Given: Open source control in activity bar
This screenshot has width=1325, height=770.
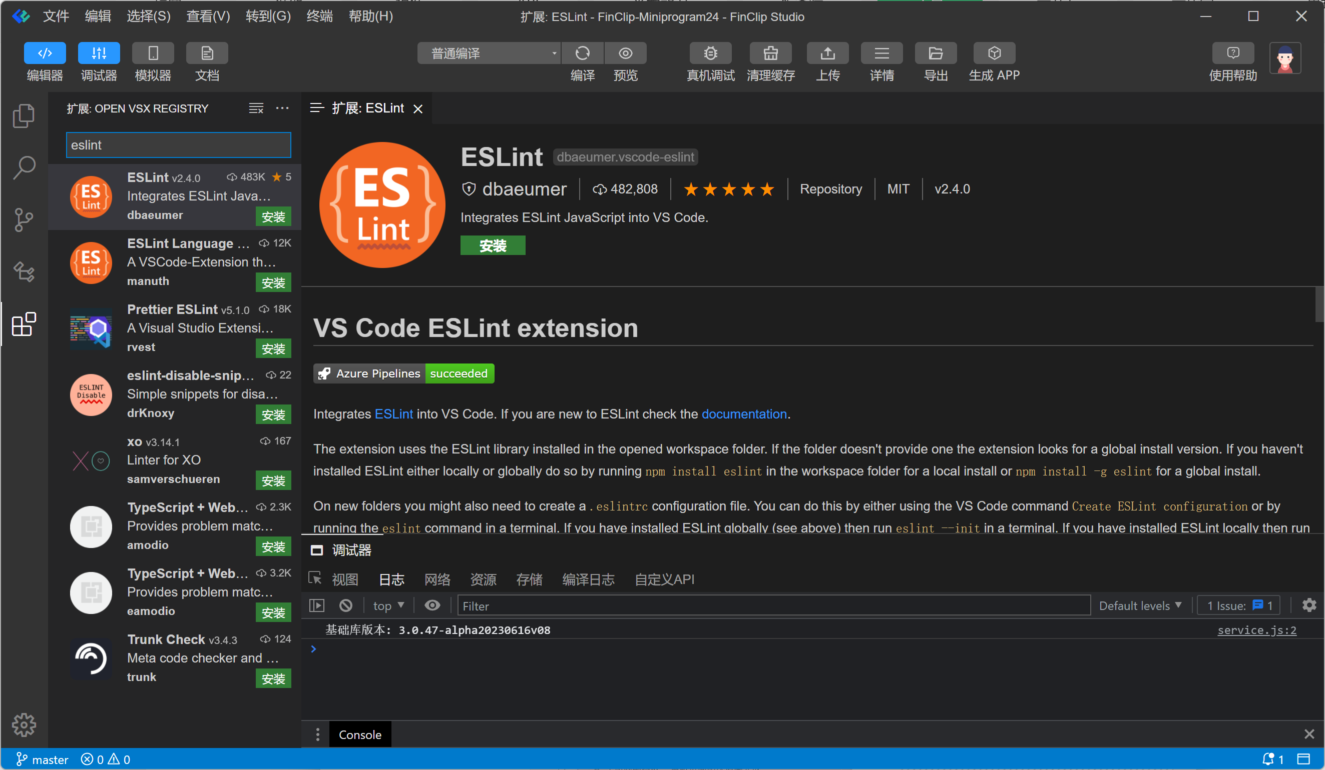Looking at the screenshot, I should [x=24, y=219].
